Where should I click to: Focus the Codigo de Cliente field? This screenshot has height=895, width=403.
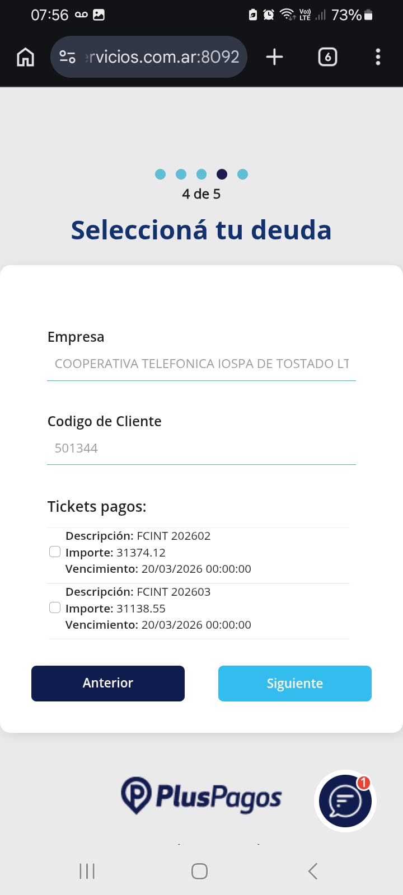(x=201, y=448)
